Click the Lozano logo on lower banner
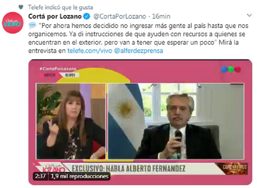257x188 pixels. (x=52, y=168)
